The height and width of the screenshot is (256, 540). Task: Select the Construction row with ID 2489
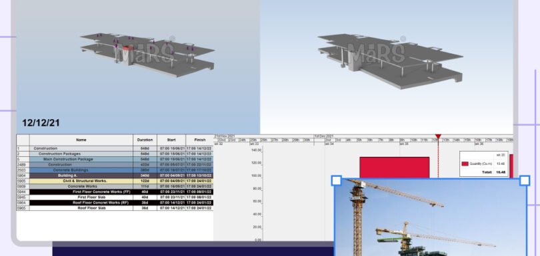[x=115, y=165]
